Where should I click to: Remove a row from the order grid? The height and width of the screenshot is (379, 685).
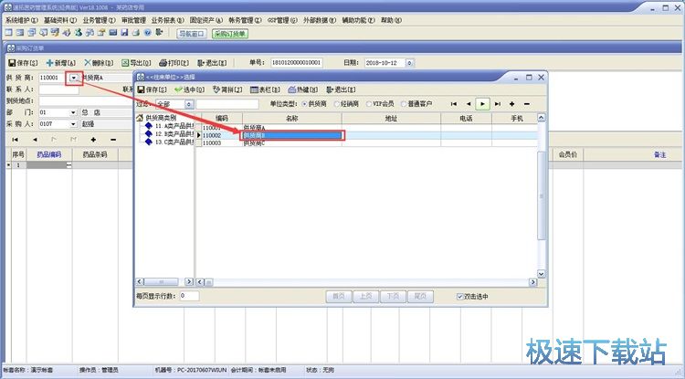pyautogui.click(x=113, y=140)
